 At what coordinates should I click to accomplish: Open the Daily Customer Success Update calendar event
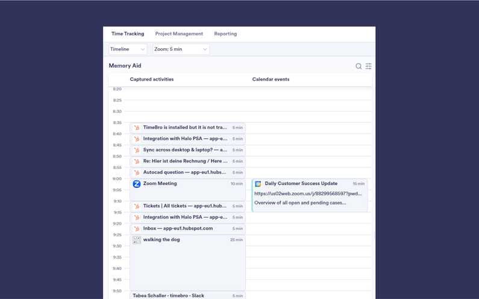310,195
